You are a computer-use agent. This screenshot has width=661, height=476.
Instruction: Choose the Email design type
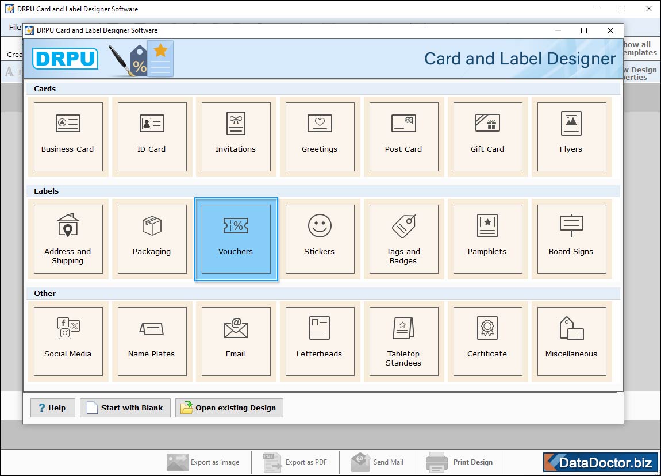point(236,341)
